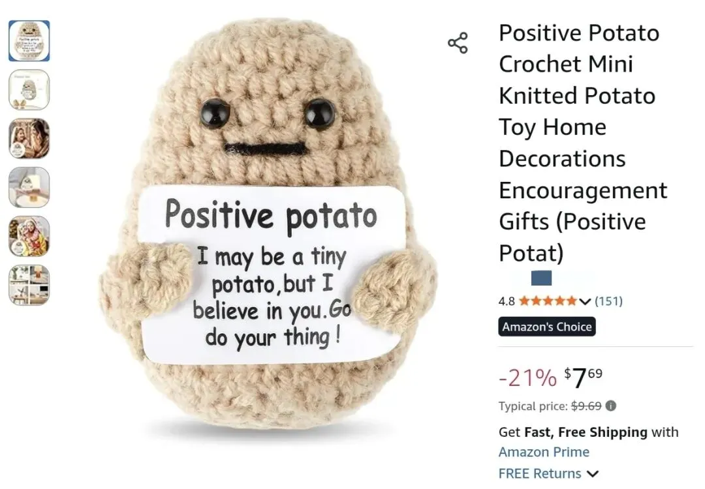Open the typical price info icon
The width and height of the screenshot is (705, 489).
click(x=610, y=406)
